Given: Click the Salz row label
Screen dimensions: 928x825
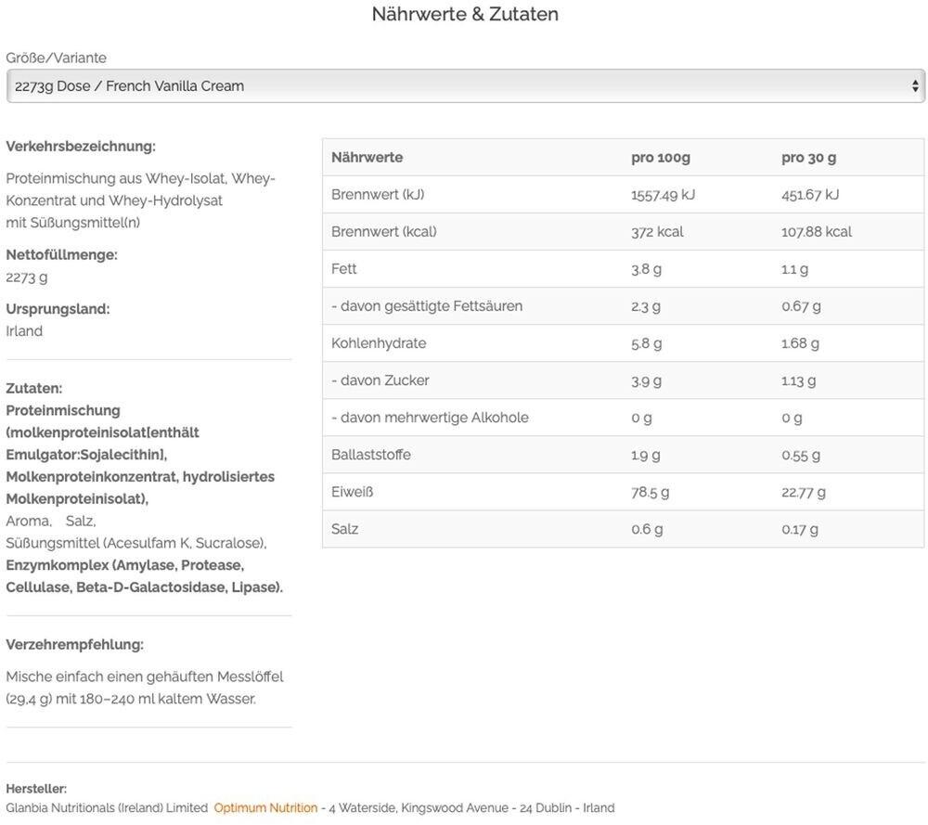Looking at the screenshot, I should [345, 529].
